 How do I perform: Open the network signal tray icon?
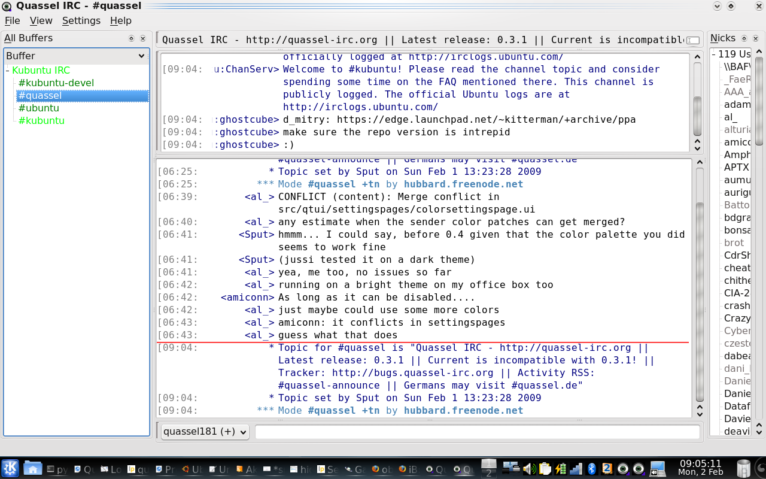576,469
